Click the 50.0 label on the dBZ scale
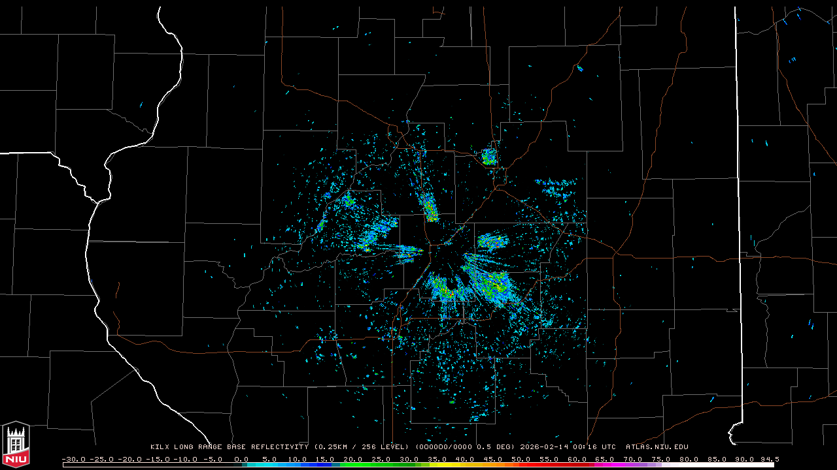 (521, 459)
